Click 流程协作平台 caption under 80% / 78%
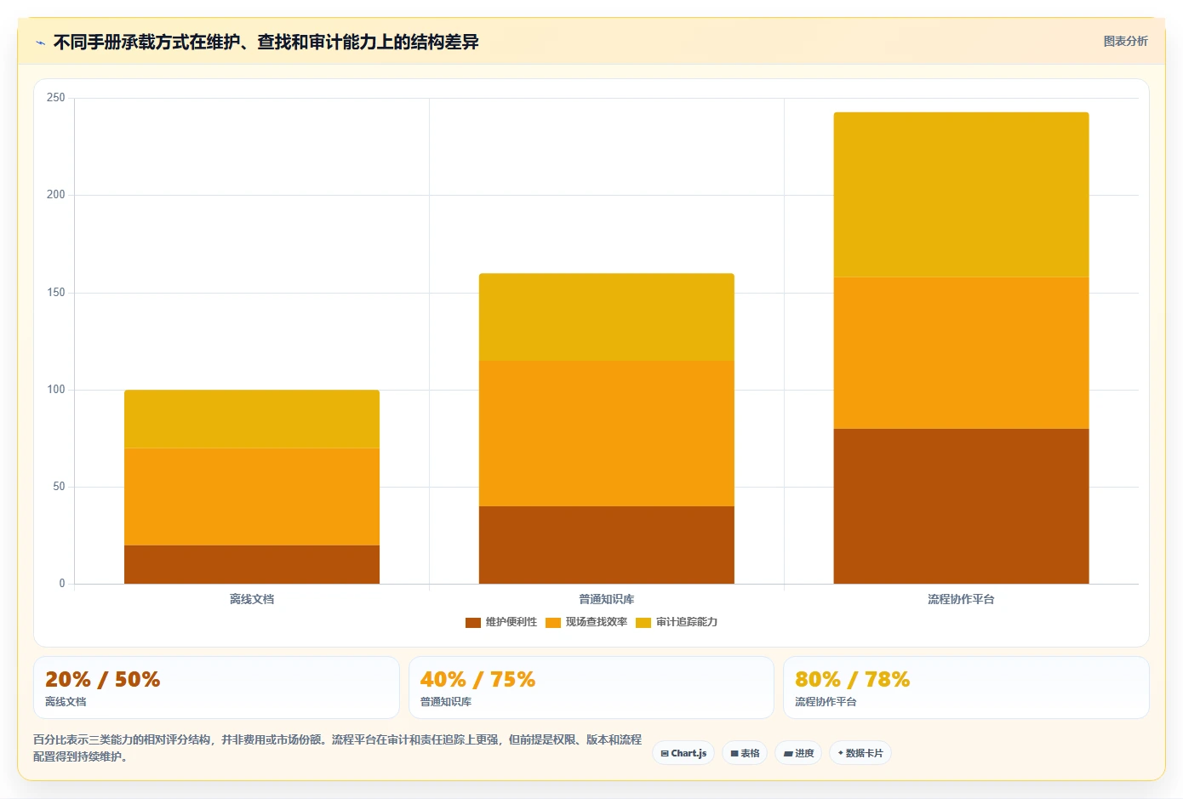This screenshot has width=1183, height=799. (826, 702)
